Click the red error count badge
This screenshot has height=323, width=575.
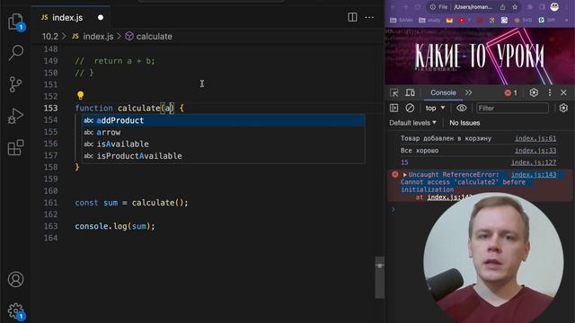(x=511, y=92)
